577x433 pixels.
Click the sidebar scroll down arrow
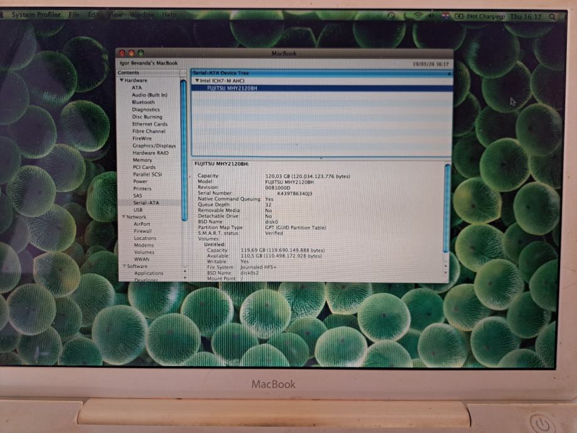185,278
